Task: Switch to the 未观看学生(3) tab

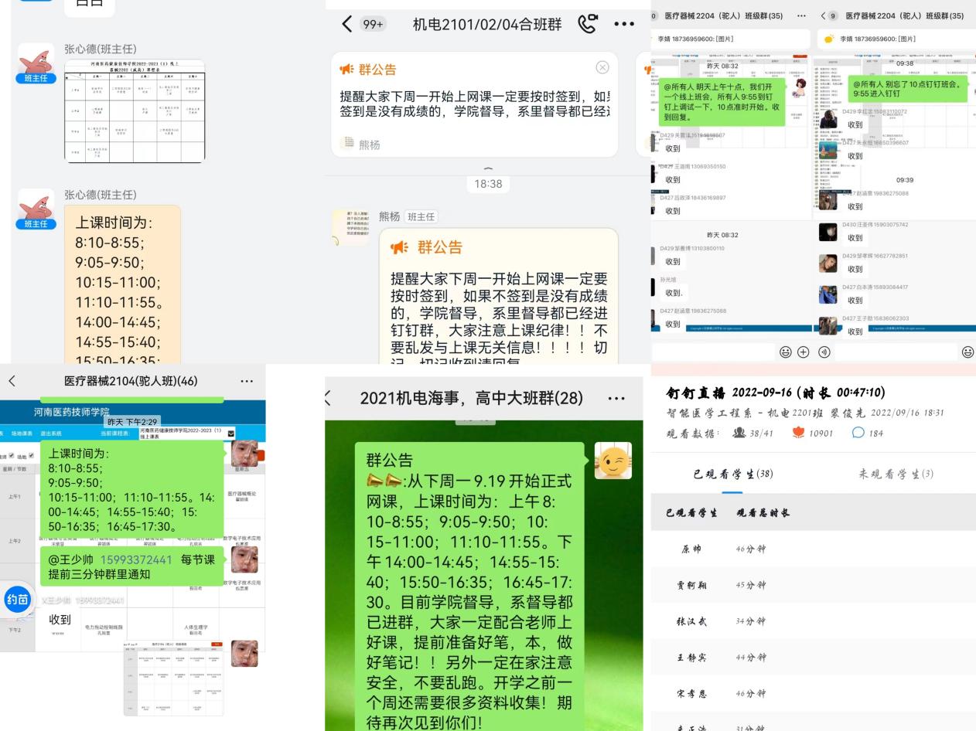Action: (x=895, y=473)
